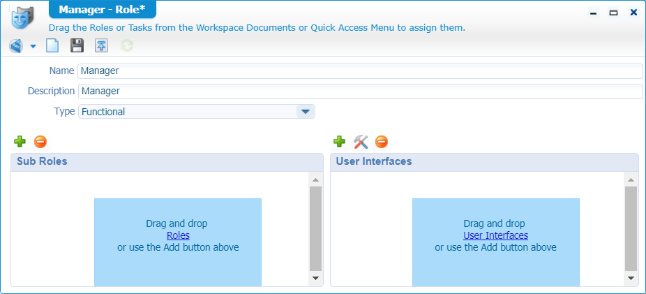This screenshot has height=294, width=646.
Task: Open dropdown arrow beside the blue toolbar icon
Action: click(x=33, y=47)
